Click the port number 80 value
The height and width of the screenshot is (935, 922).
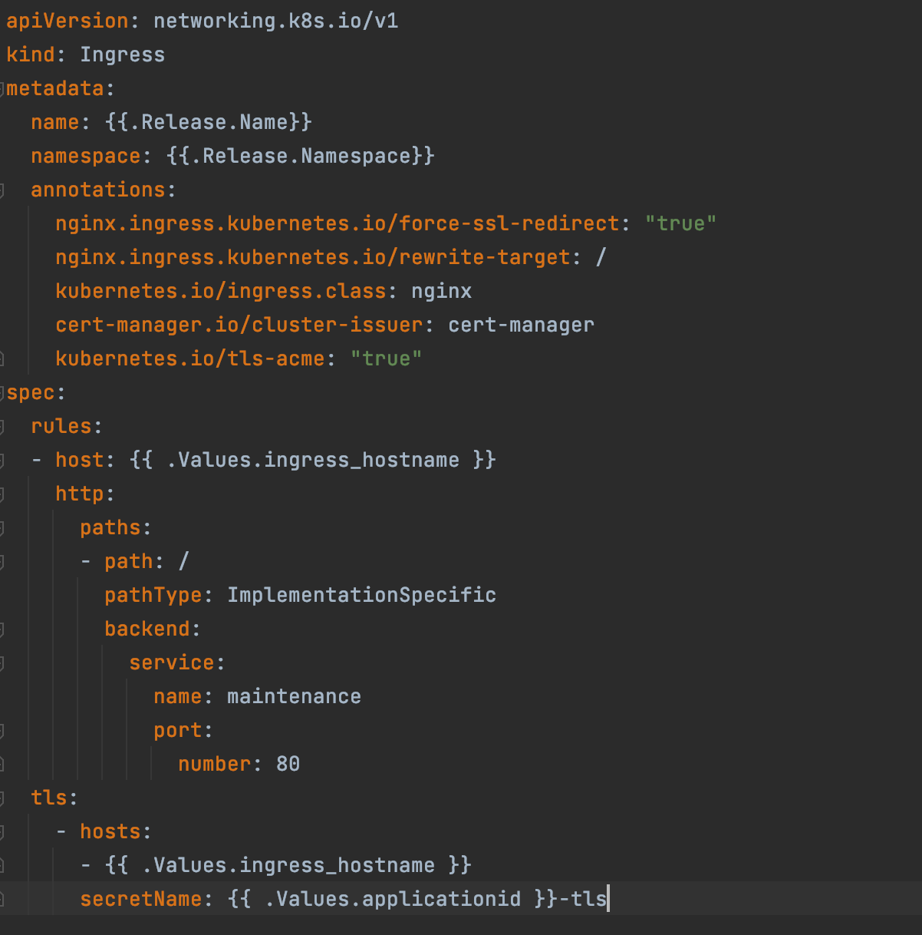pyautogui.click(x=288, y=764)
